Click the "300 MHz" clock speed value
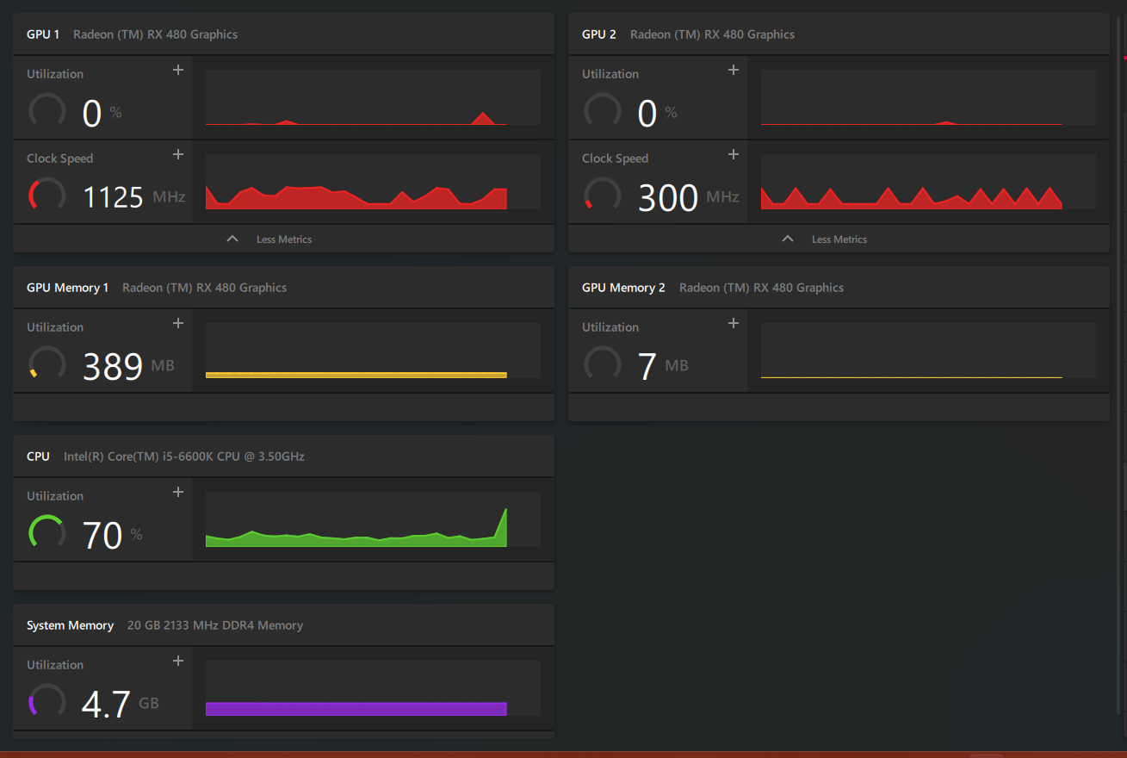Screen dimensions: 1127x758 point(689,197)
